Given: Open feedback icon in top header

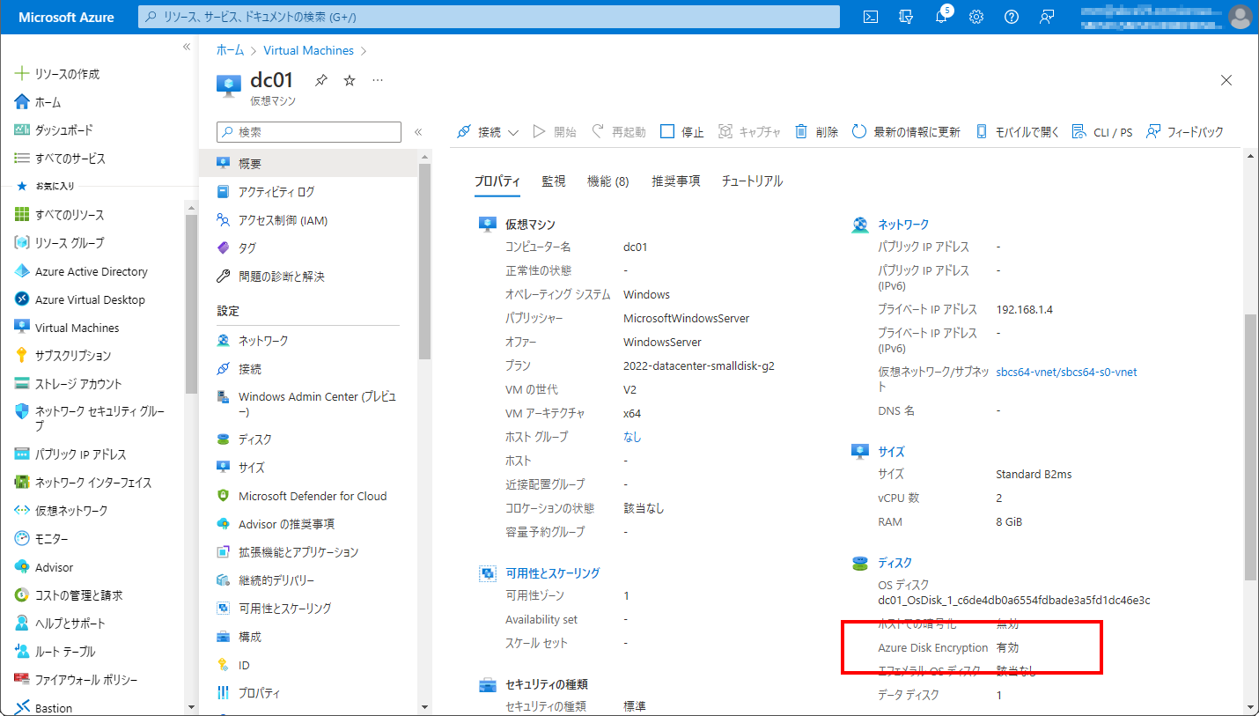Looking at the screenshot, I should click(1047, 17).
